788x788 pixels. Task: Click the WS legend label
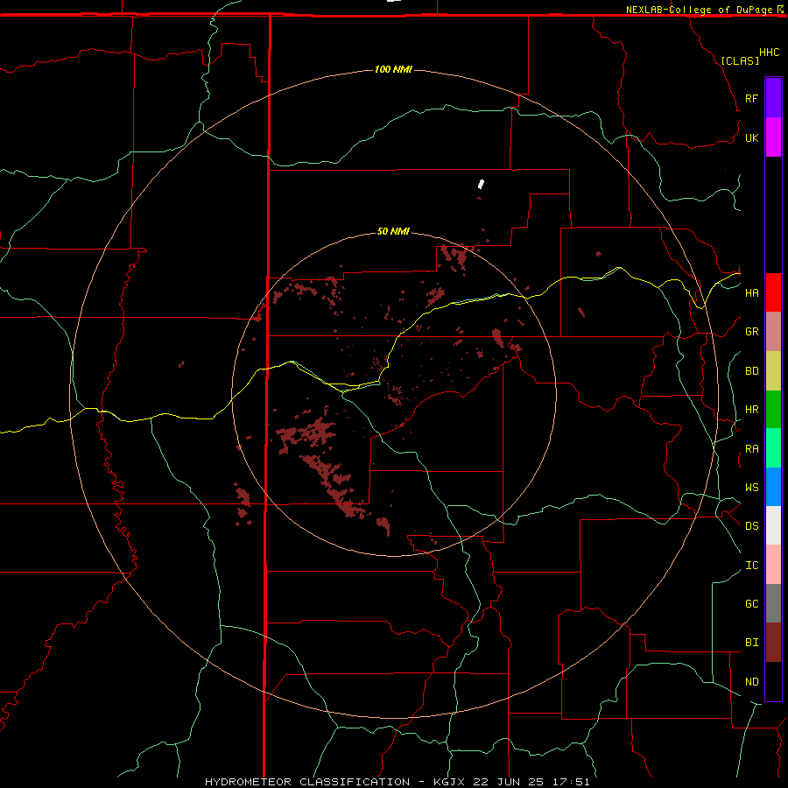tap(751, 487)
